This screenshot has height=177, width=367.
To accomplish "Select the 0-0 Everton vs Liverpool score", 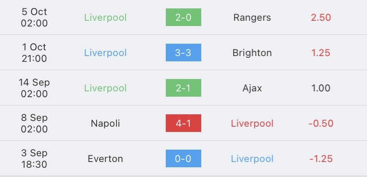I will pos(183,158).
